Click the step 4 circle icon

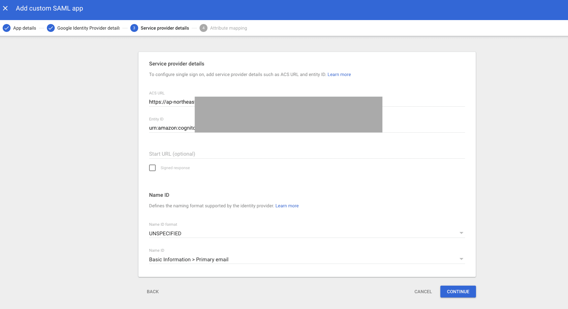coord(204,28)
